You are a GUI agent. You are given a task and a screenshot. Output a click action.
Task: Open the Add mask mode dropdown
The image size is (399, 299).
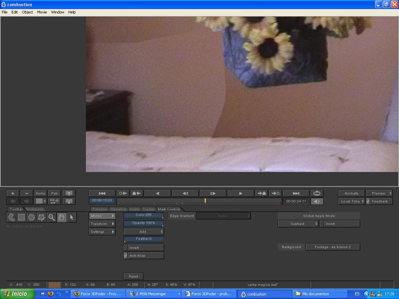(143, 232)
